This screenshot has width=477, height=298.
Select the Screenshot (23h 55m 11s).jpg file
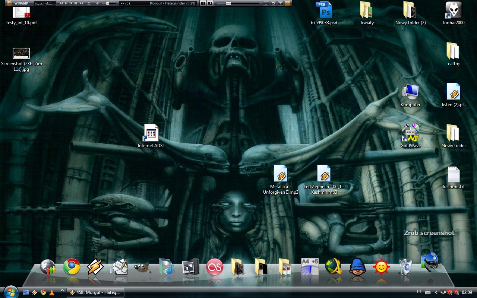point(21,60)
